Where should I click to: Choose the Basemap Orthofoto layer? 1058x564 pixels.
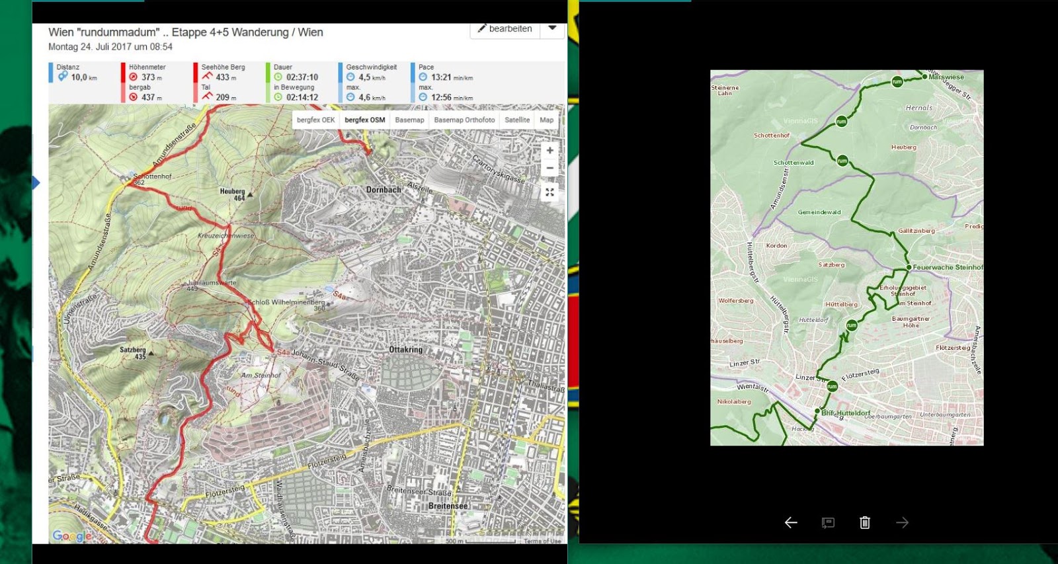[464, 120]
